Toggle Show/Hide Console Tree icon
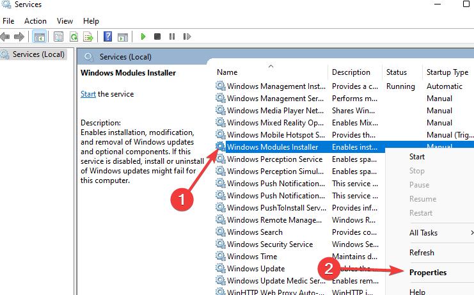 coord(39,37)
